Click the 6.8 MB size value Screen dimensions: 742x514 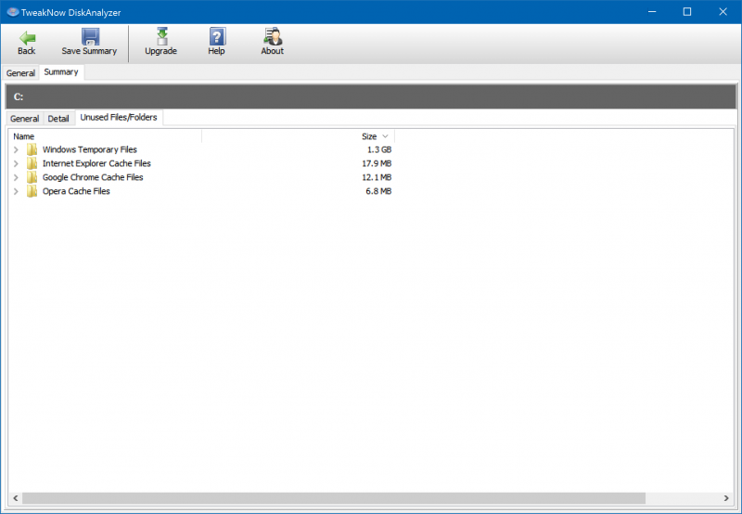378,191
